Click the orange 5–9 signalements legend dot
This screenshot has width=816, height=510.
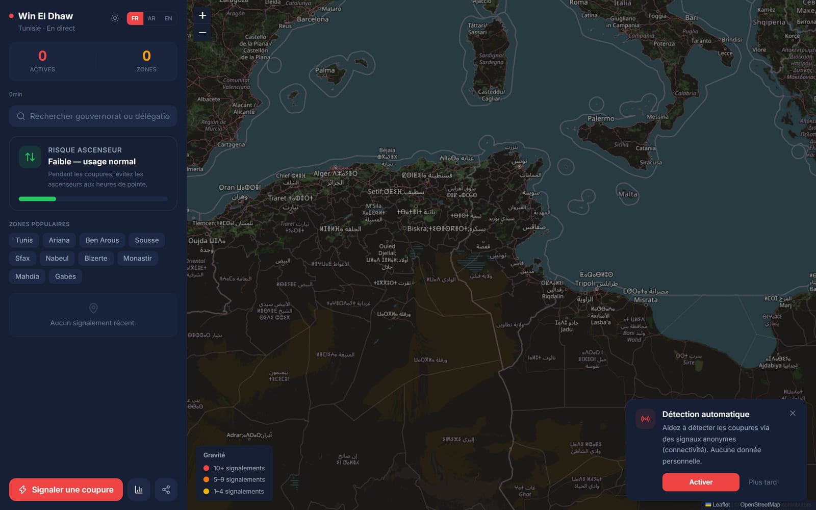click(206, 479)
